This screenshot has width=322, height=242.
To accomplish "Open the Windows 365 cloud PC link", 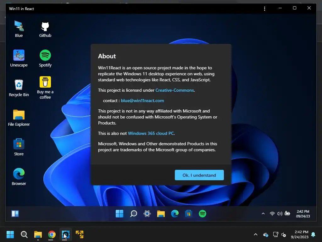I will [x=151, y=133].
